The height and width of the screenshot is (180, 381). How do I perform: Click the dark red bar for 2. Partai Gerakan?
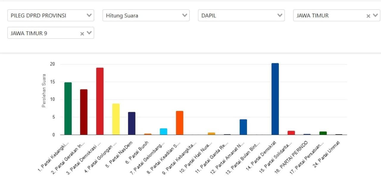click(x=84, y=112)
